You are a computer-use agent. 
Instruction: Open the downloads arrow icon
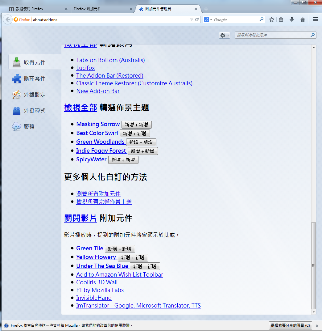click(x=292, y=20)
